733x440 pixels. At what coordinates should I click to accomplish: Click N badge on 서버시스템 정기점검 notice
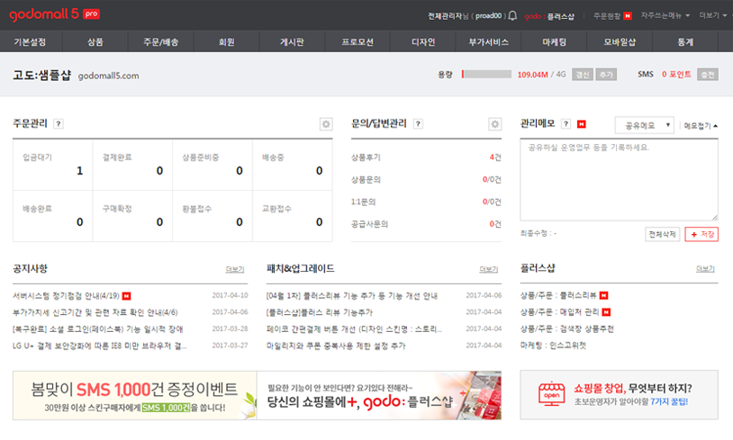click(127, 296)
